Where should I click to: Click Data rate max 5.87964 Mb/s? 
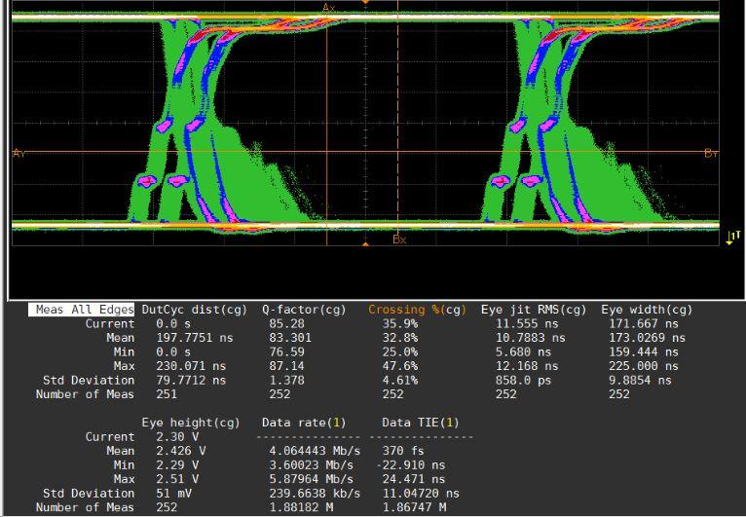pyautogui.click(x=311, y=479)
